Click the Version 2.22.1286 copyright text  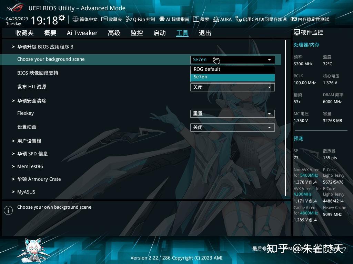(x=176, y=258)
